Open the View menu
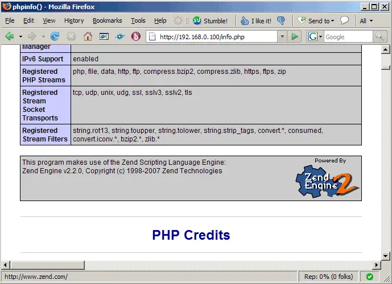 coord(49,20)
